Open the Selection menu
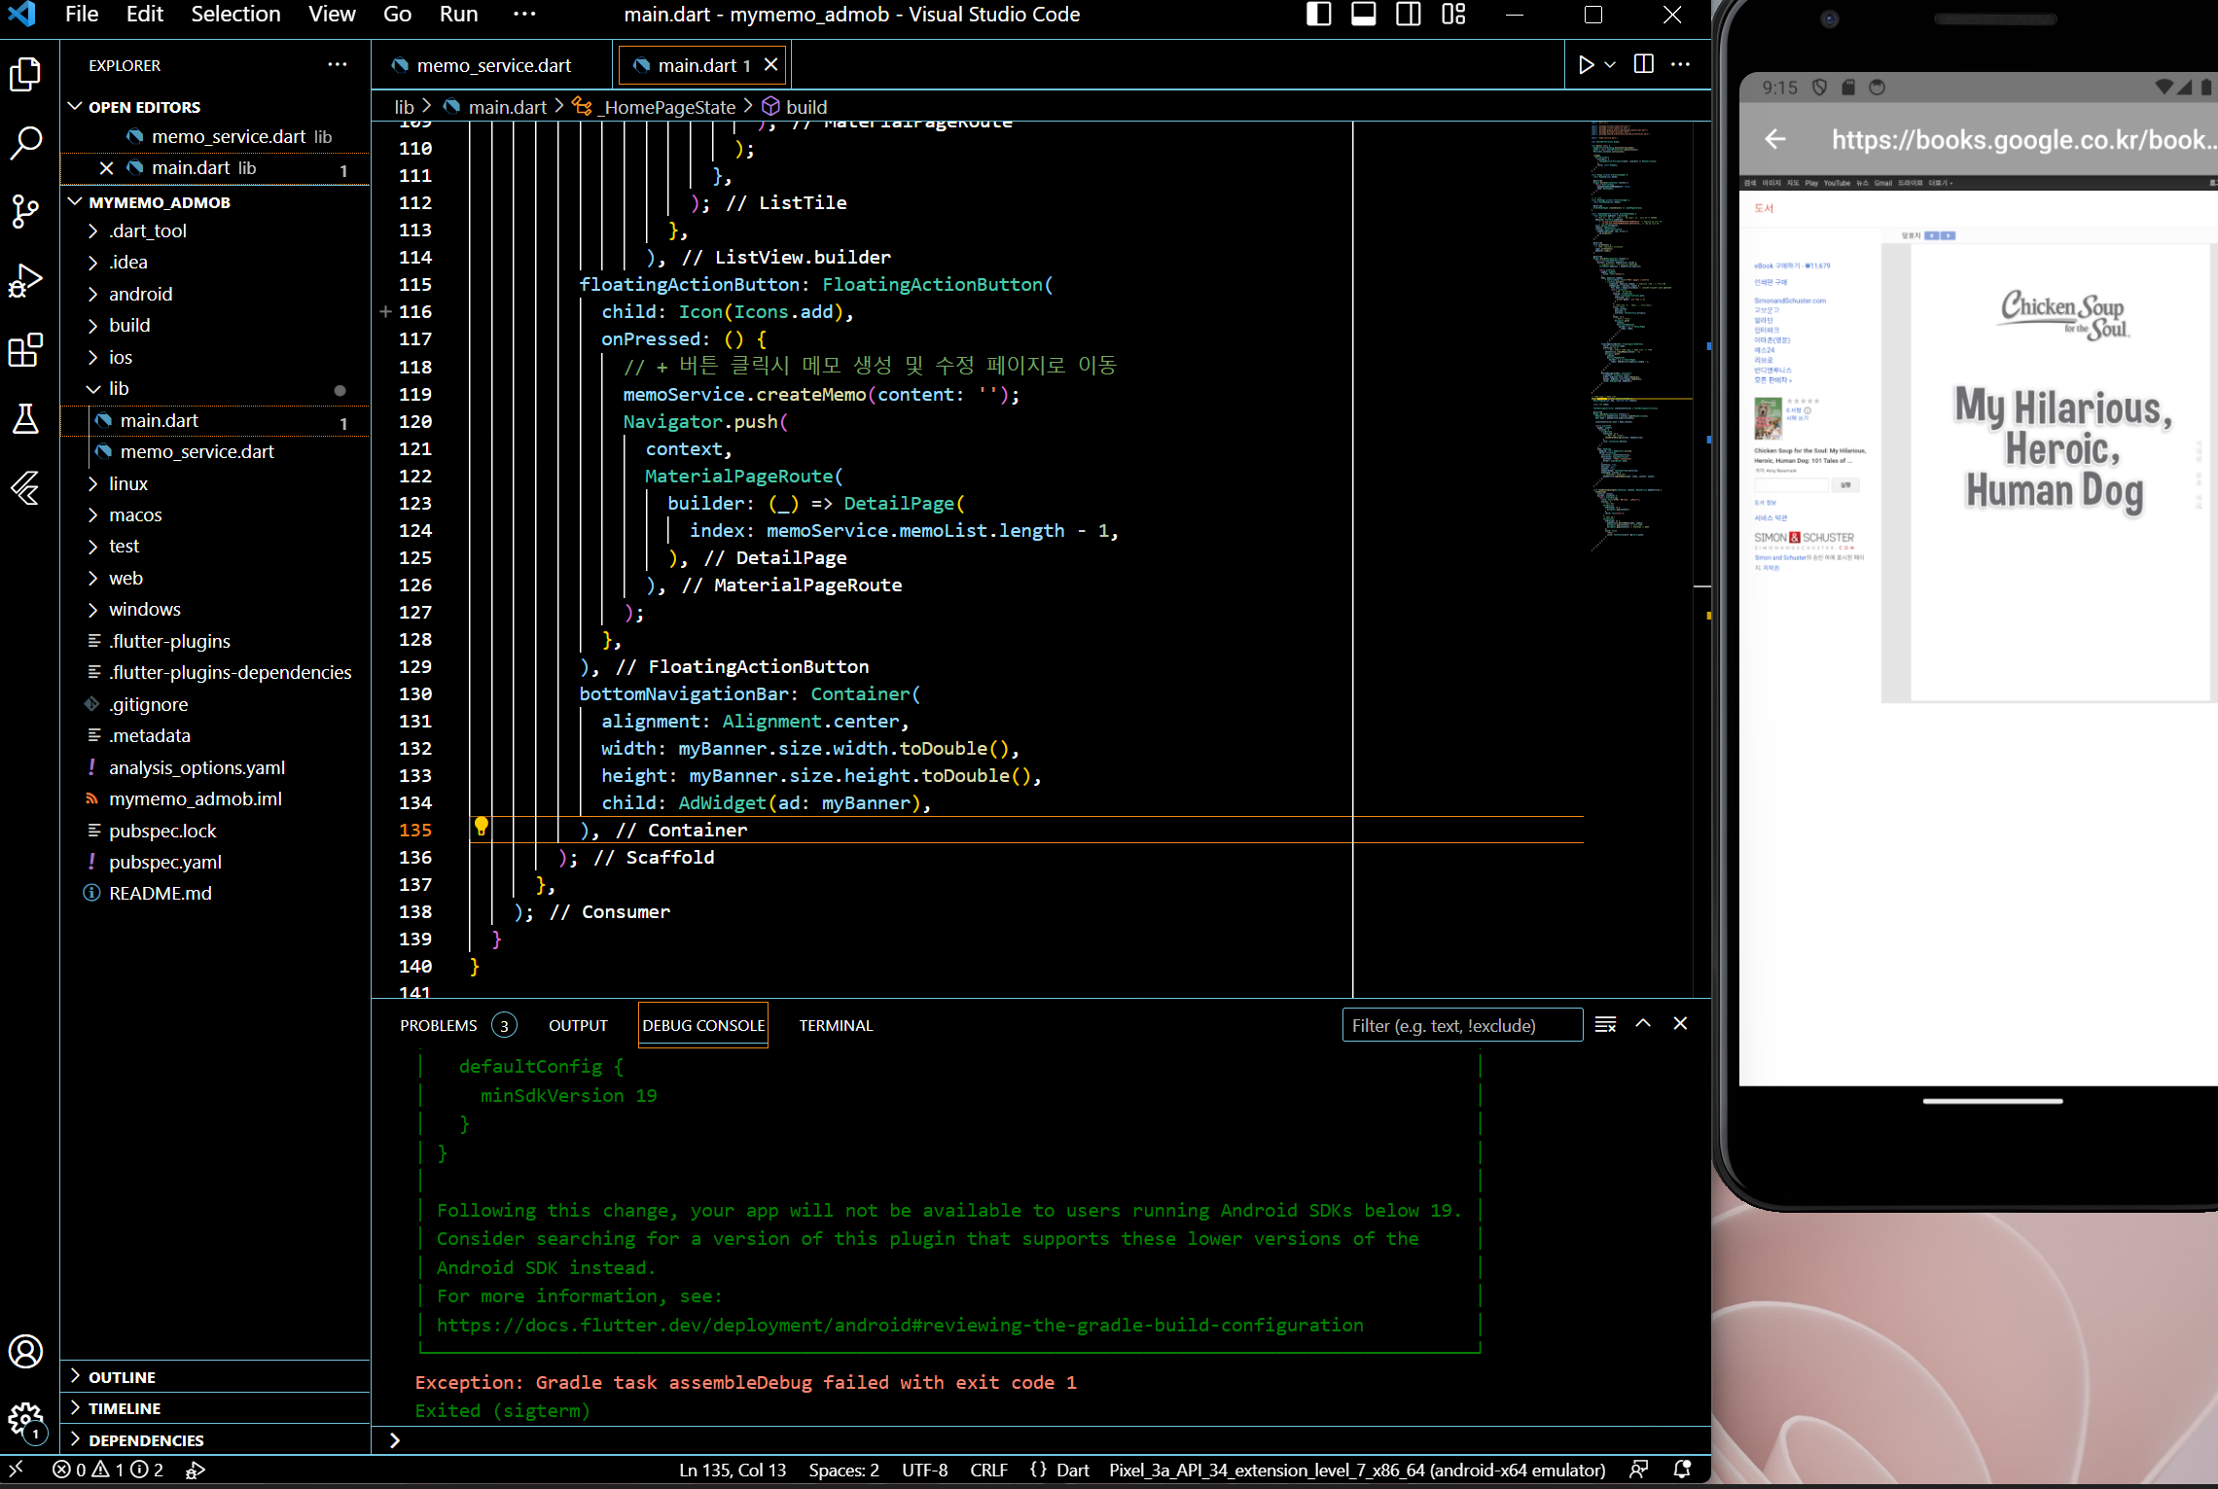Image resolution: width=2218 pixels, height=1489 pixels. [x=235, y=15]
